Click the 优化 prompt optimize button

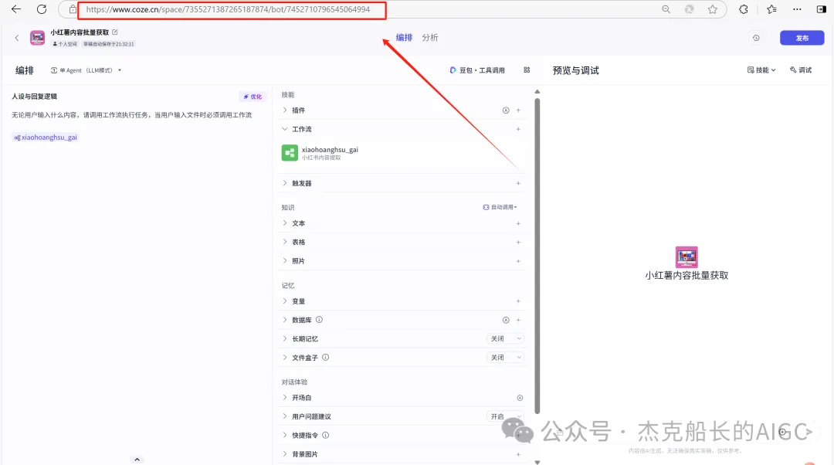coord(252,97)
